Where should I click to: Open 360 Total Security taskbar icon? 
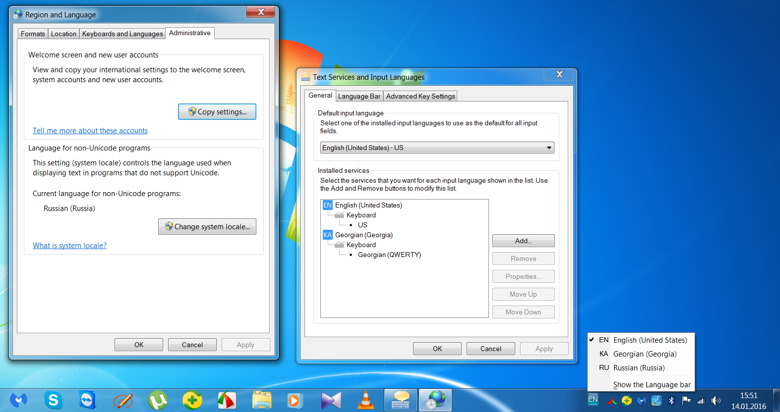point(192,400)
